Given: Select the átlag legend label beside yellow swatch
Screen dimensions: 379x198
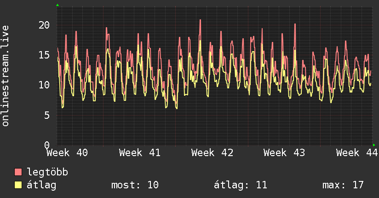Looking at the screenshot, I should click(x=41, y=185).
